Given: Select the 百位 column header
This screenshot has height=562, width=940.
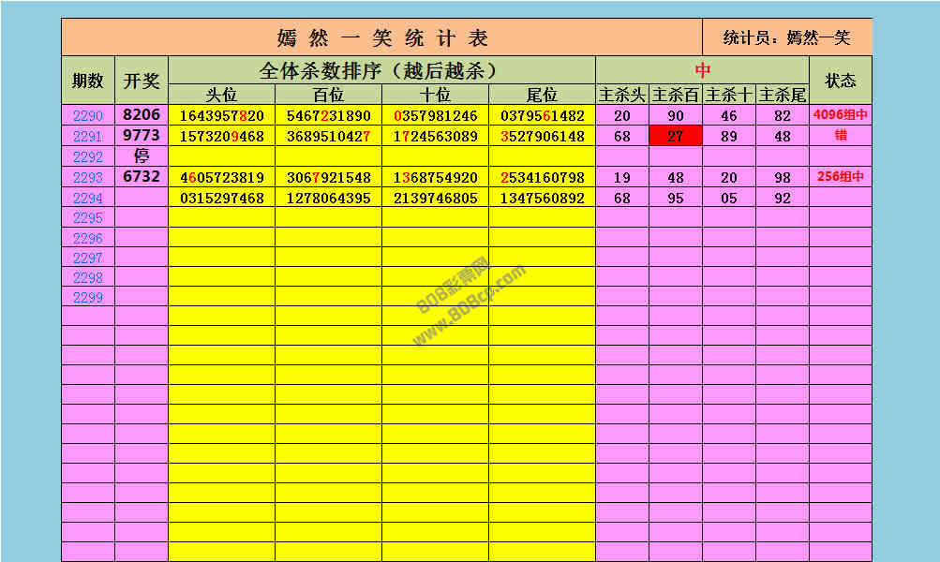Looking at the screenshot, I should [328, 95].
